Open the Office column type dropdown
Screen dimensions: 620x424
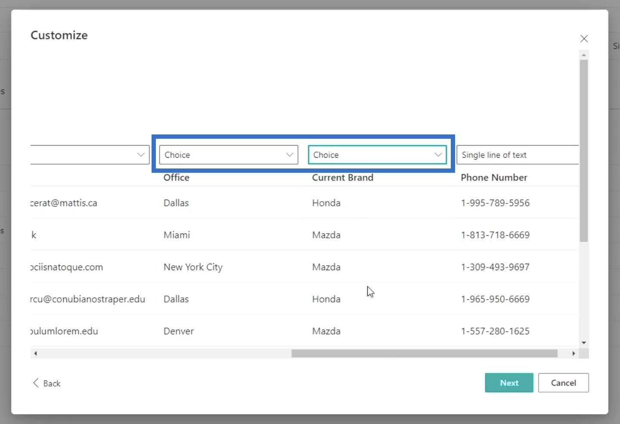228,155
